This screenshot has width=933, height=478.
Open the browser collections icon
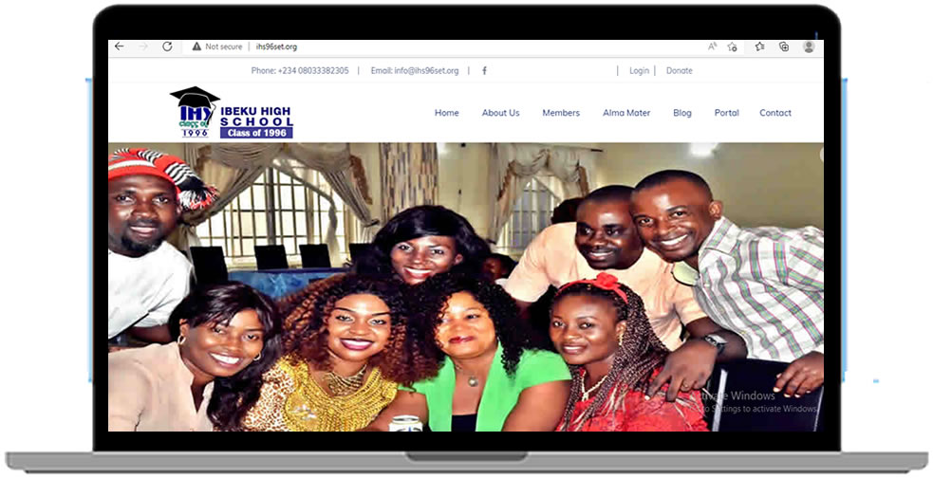coord(784,46)
